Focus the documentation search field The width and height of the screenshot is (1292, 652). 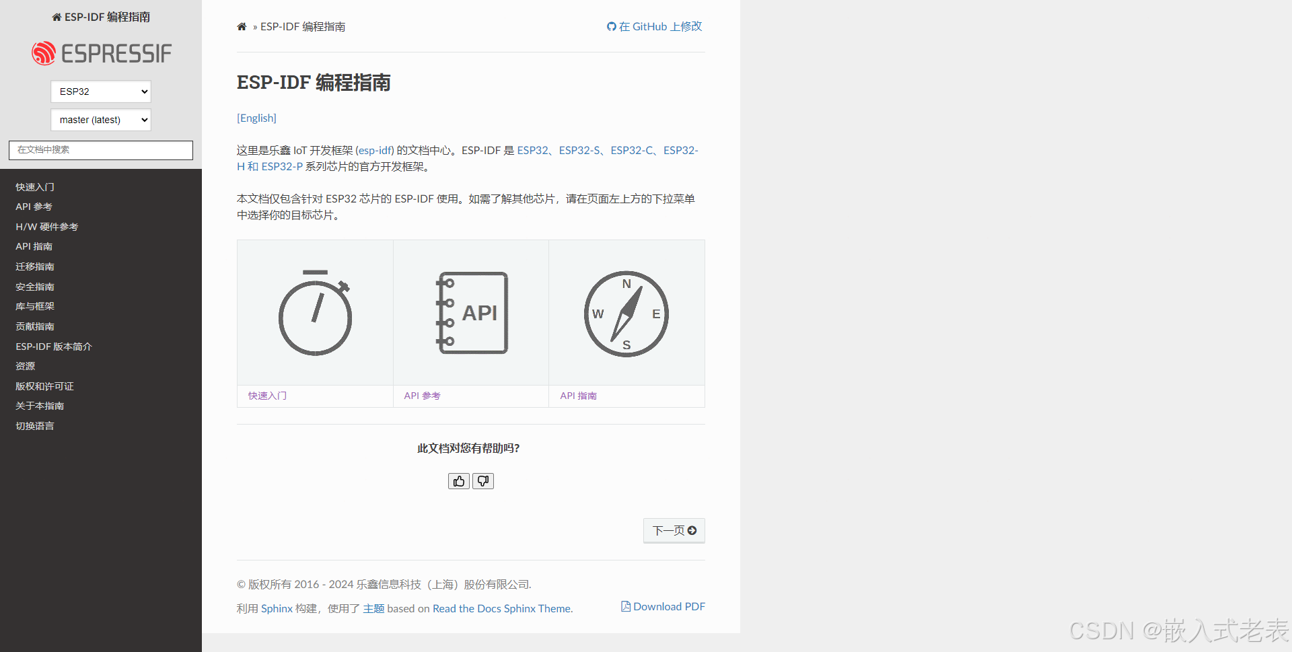point(101,150)
